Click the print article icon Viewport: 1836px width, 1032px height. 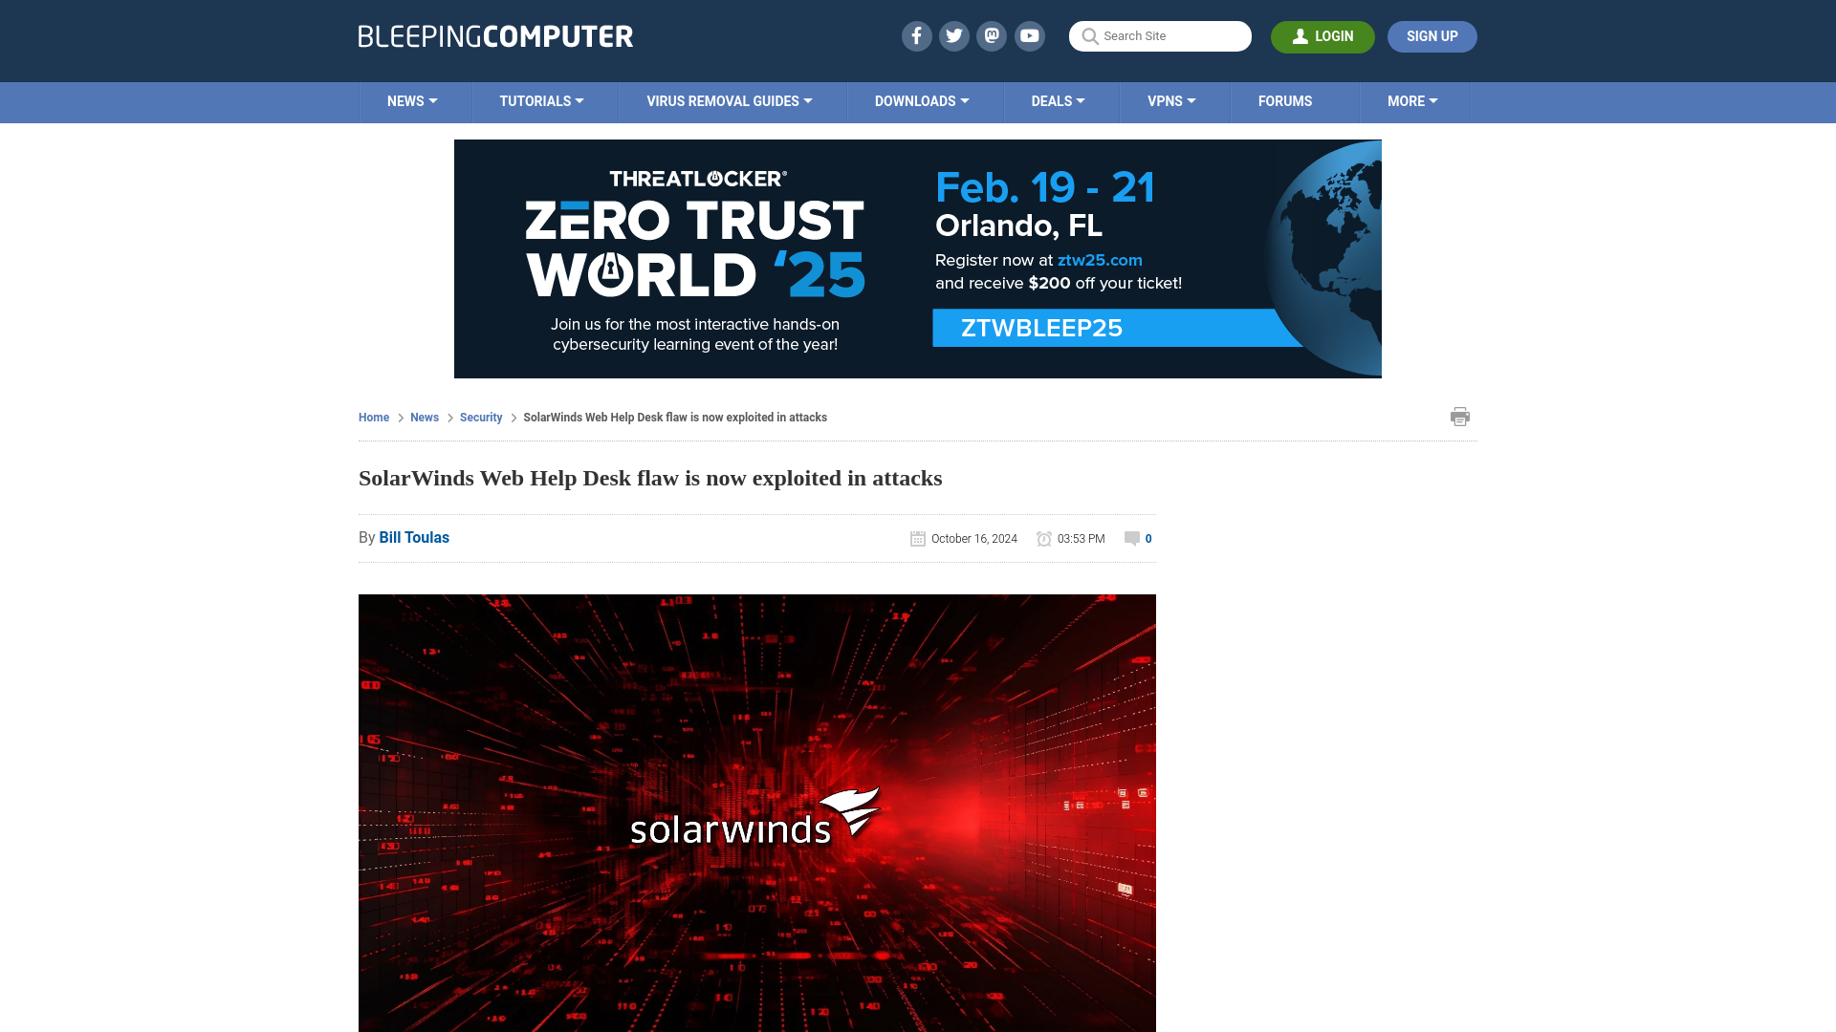point(1459,416)
